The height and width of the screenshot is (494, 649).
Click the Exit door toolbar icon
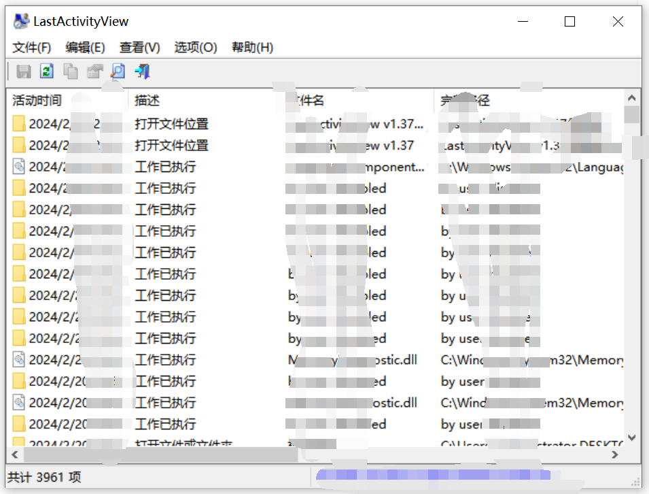tap(142, 71)
